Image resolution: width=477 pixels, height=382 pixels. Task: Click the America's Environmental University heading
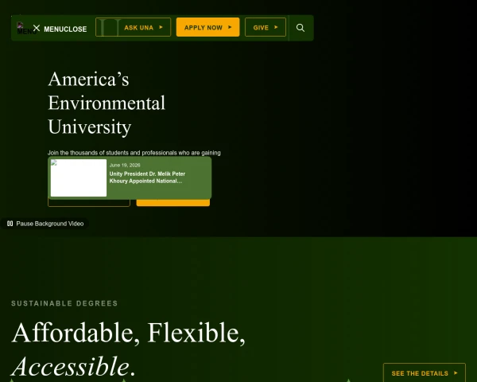point(107,103)
